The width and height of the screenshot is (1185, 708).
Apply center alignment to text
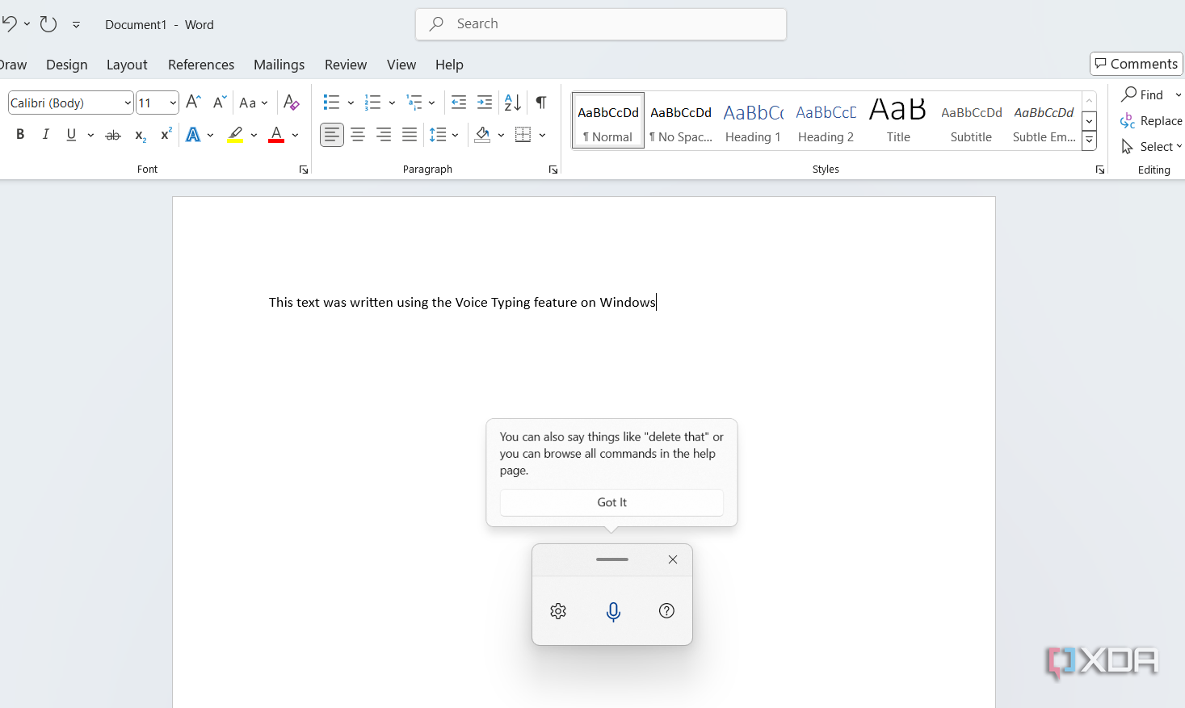(x=358, y=135)
